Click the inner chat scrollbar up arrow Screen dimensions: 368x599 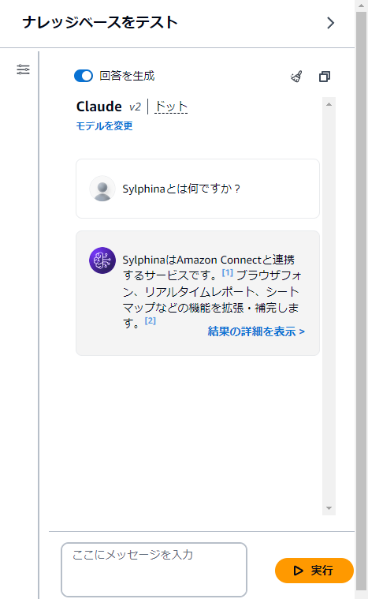[329, 104]
